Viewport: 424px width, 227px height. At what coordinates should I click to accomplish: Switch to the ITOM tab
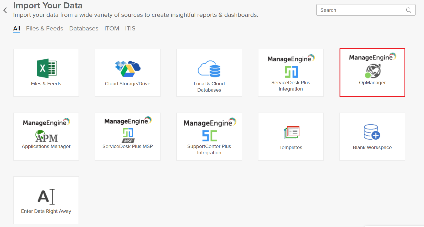click(x=112, y=28)
